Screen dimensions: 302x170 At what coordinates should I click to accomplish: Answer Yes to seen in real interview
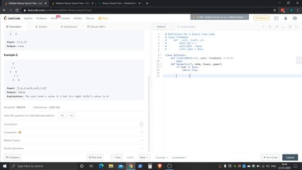(x=62, y=115)
